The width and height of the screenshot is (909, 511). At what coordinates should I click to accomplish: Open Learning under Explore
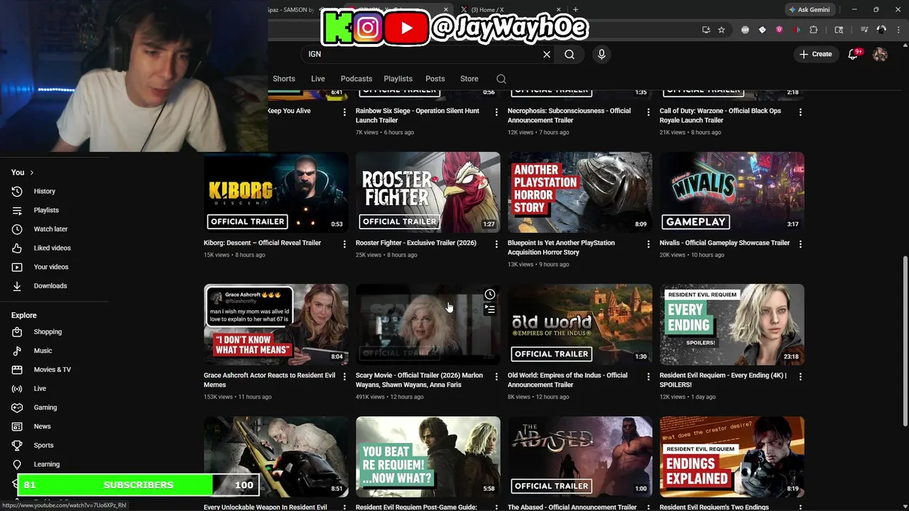coord(47,464)
